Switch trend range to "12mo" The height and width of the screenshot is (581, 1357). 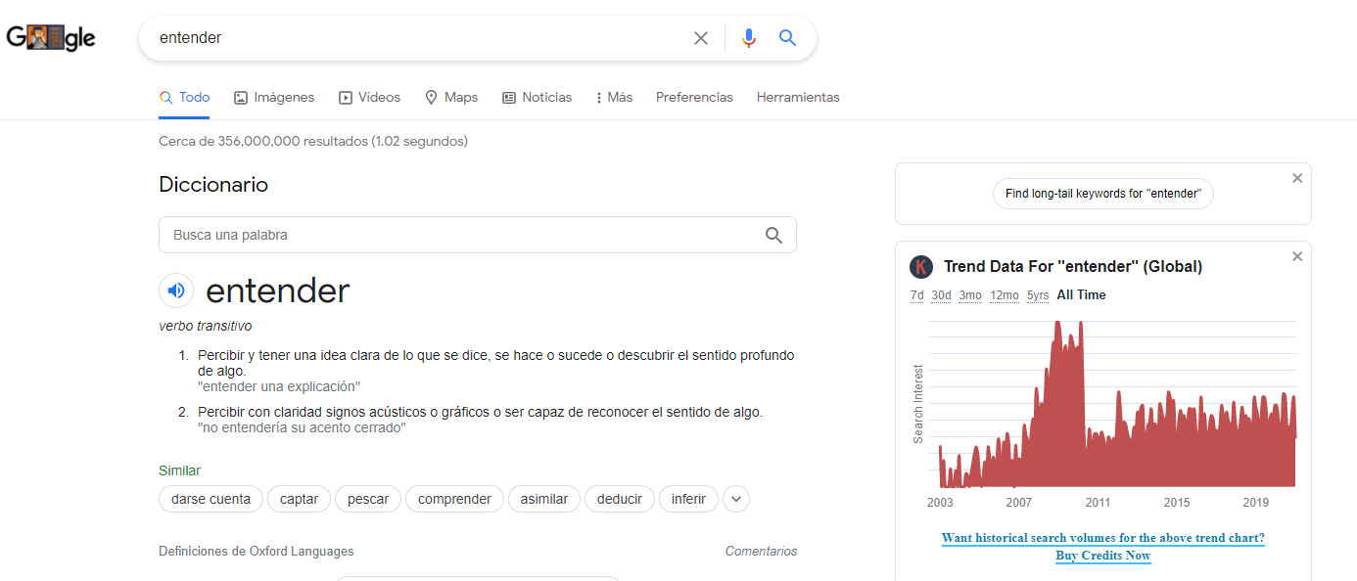coord(1004,294)
